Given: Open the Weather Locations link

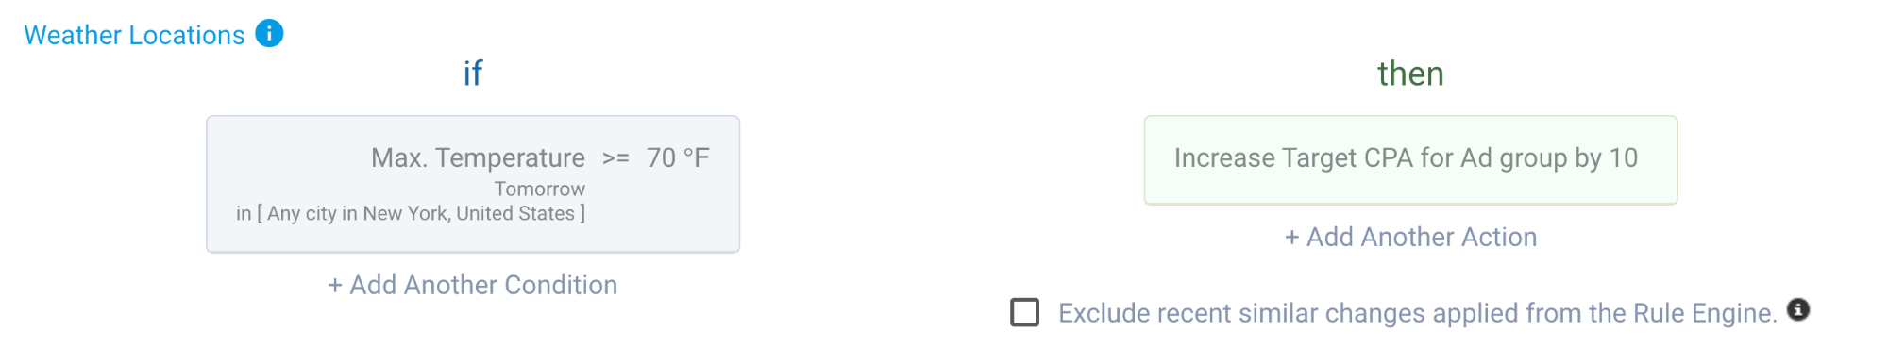Looking at the screenshot, I should point(134,35).
